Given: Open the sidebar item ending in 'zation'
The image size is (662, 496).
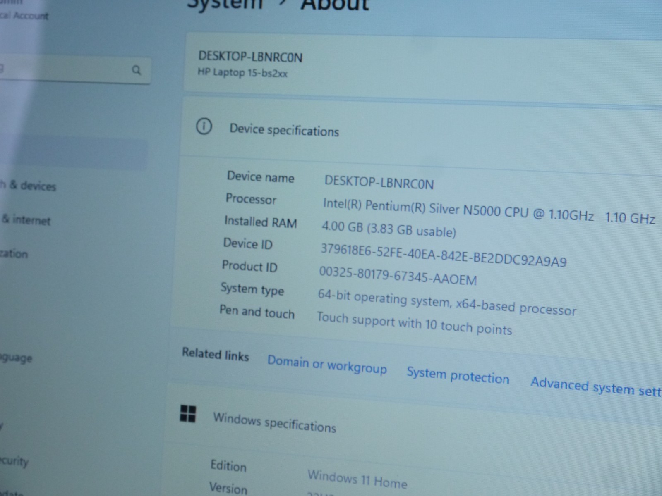Looking at the screenshot, I should [14, 253].
